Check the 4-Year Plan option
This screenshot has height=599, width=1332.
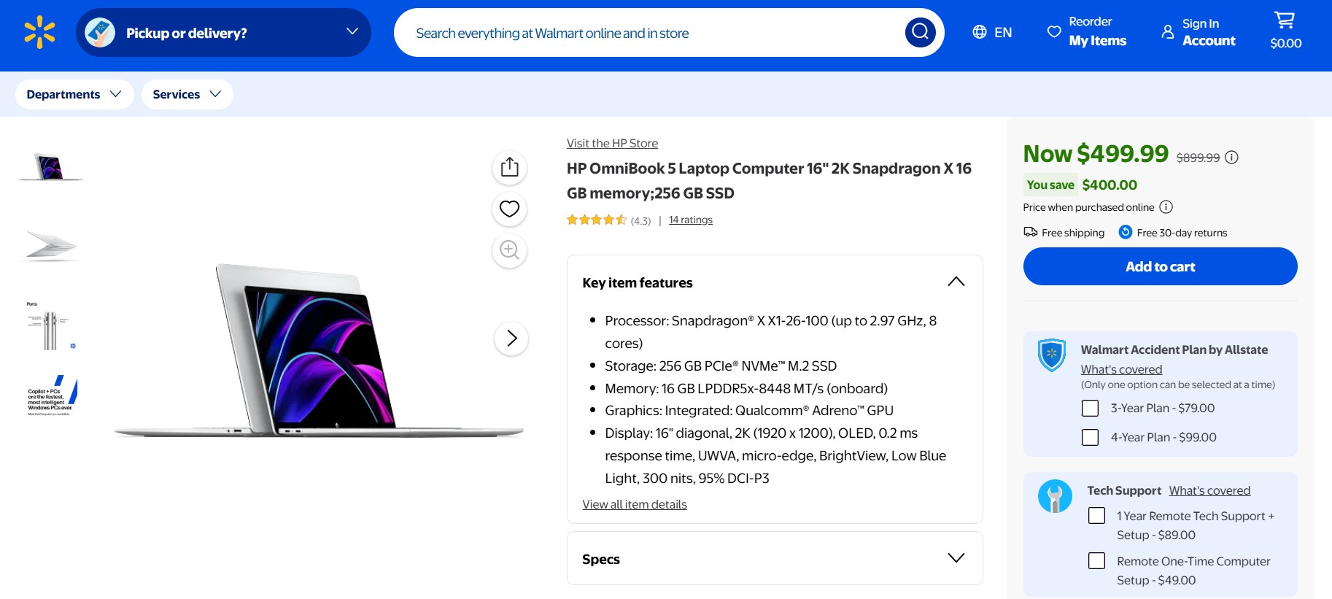point(1091,437)
